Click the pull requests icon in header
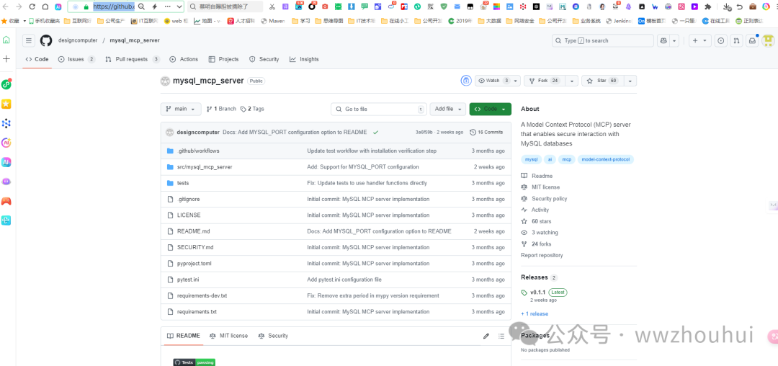This screenshot has height=366, width=778. [736, 40]
